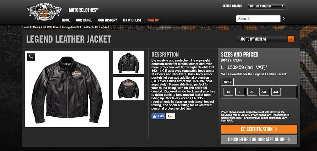Click inside the Search field
The height and width of the screenshot is (151, 317).
(258, 19)
